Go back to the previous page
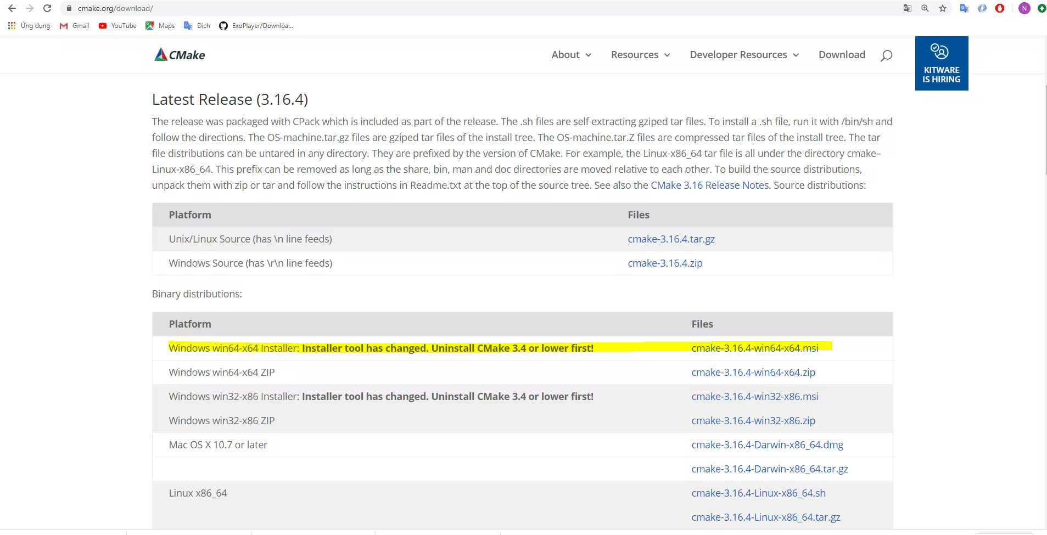1047x535 pixels. pos(12,8)
